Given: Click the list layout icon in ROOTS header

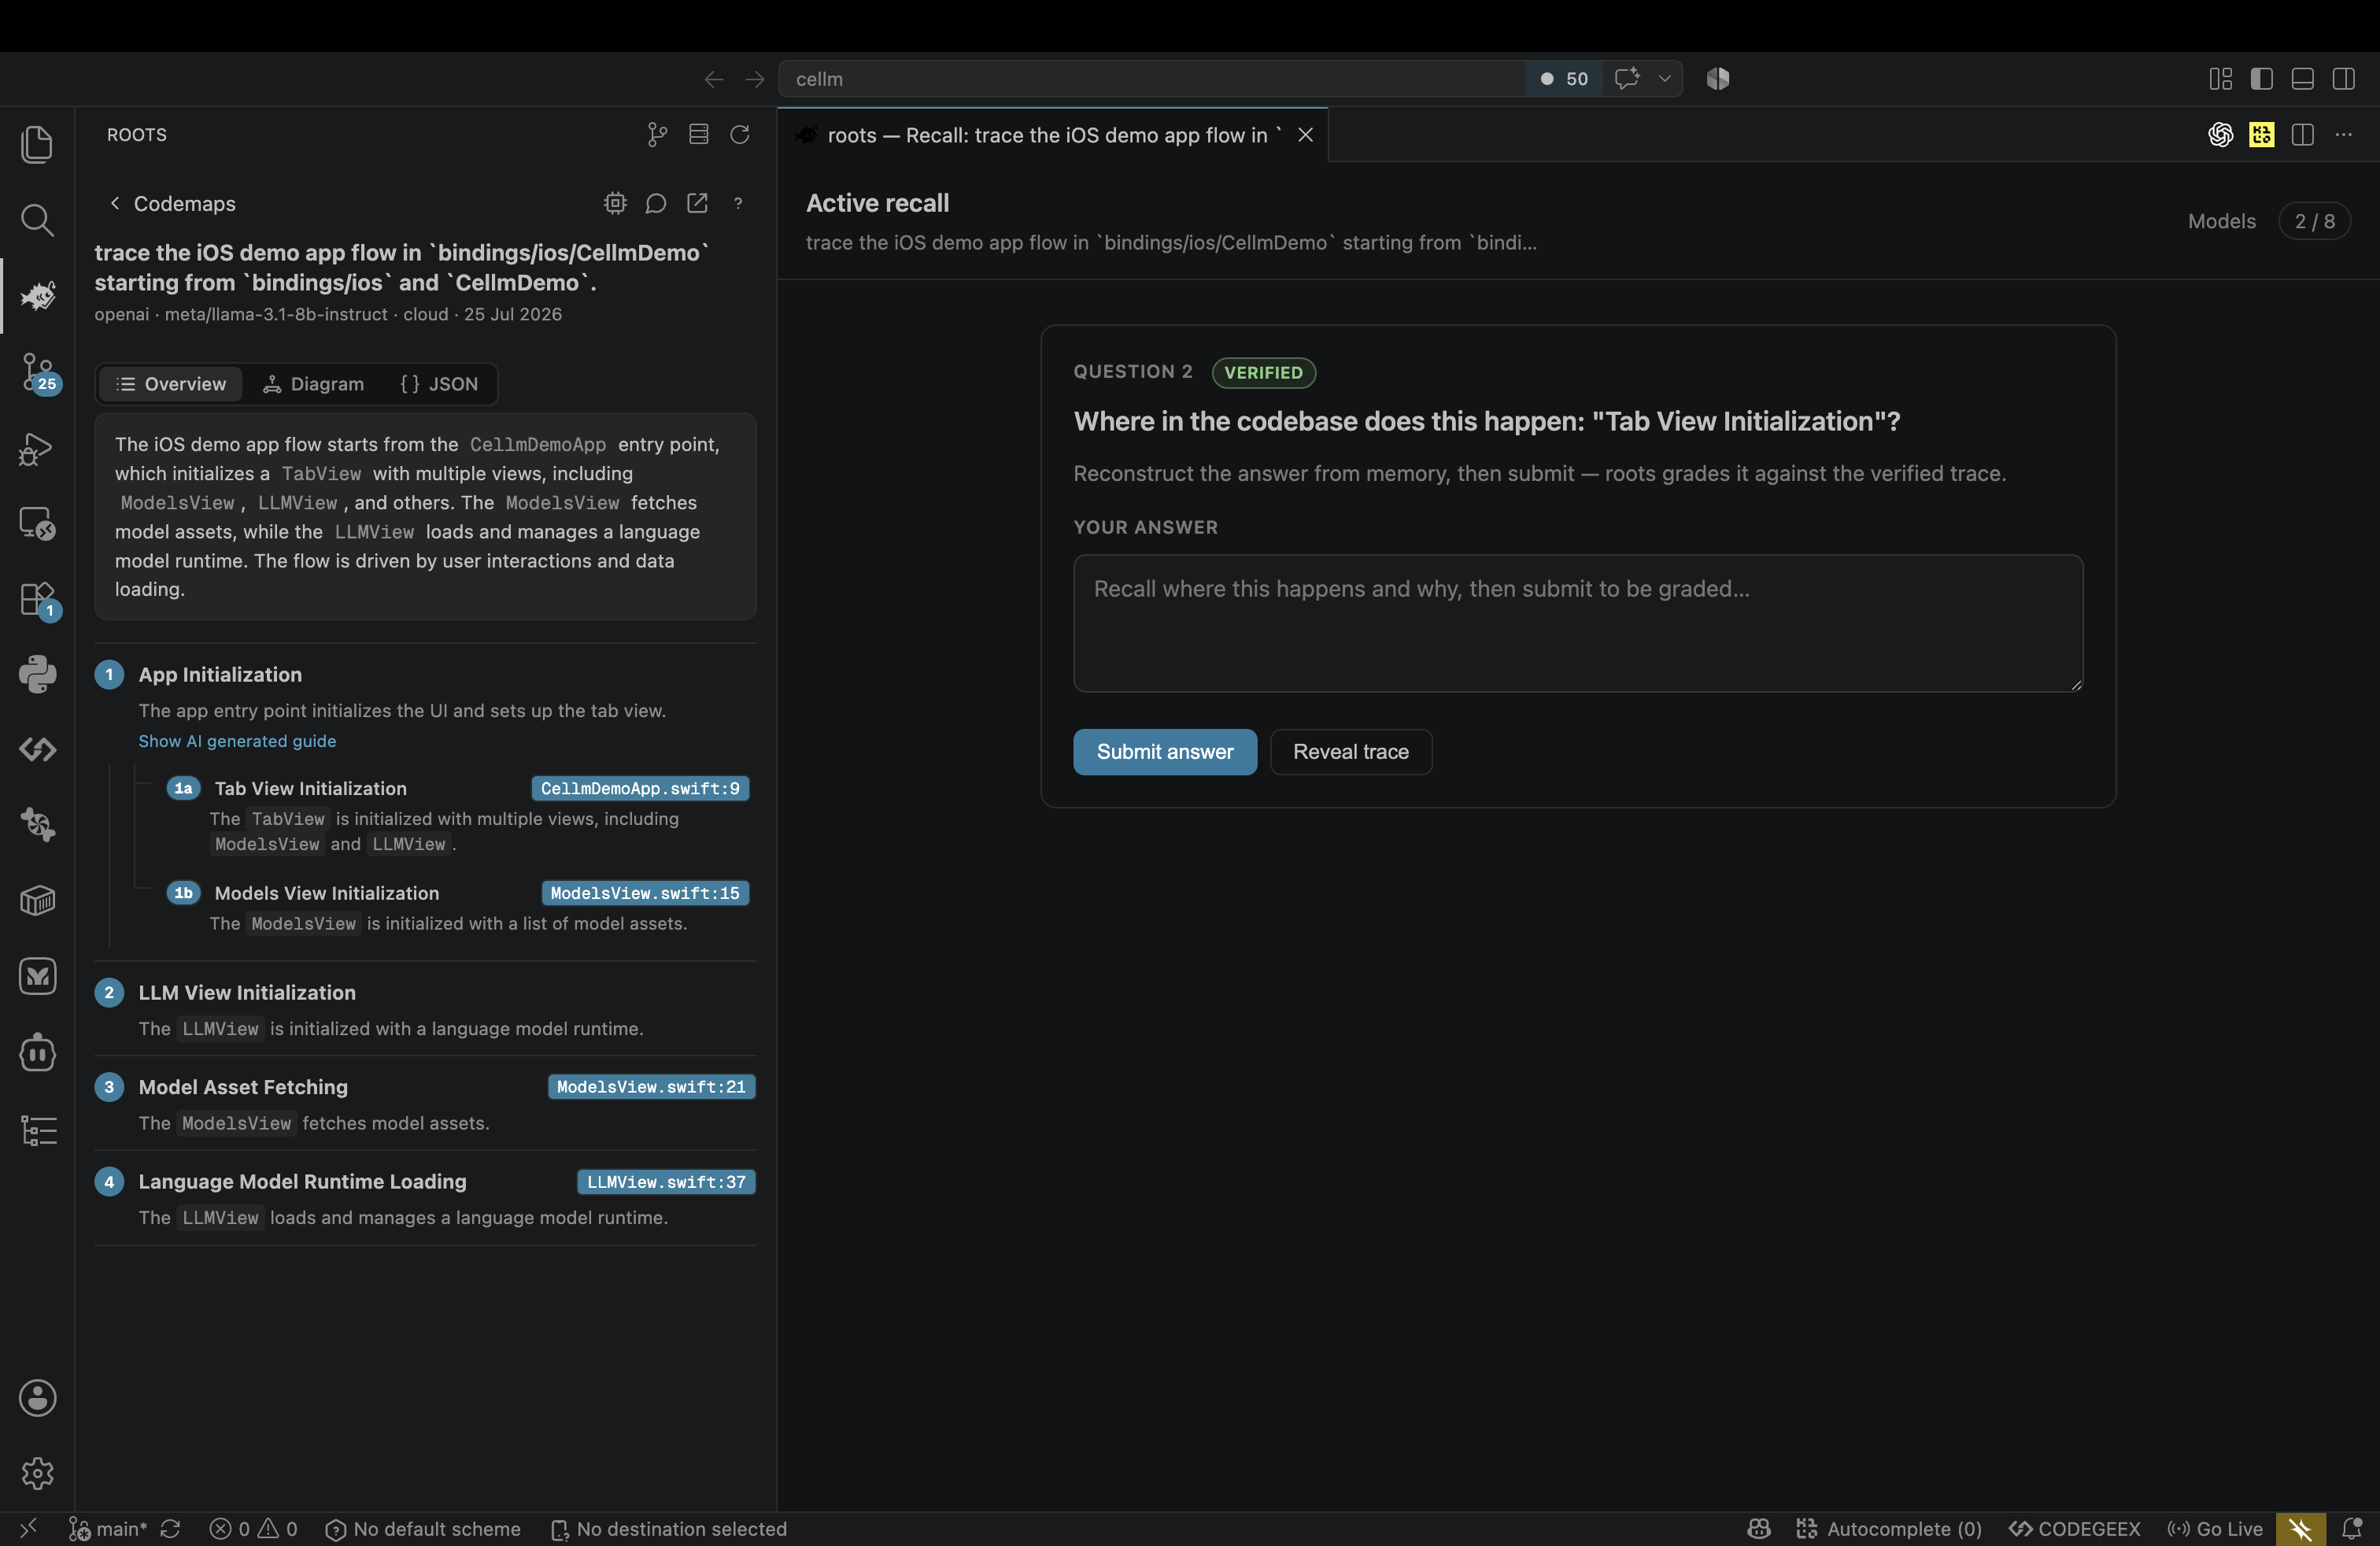Looking at the screenshot, I should pos(698,134).
